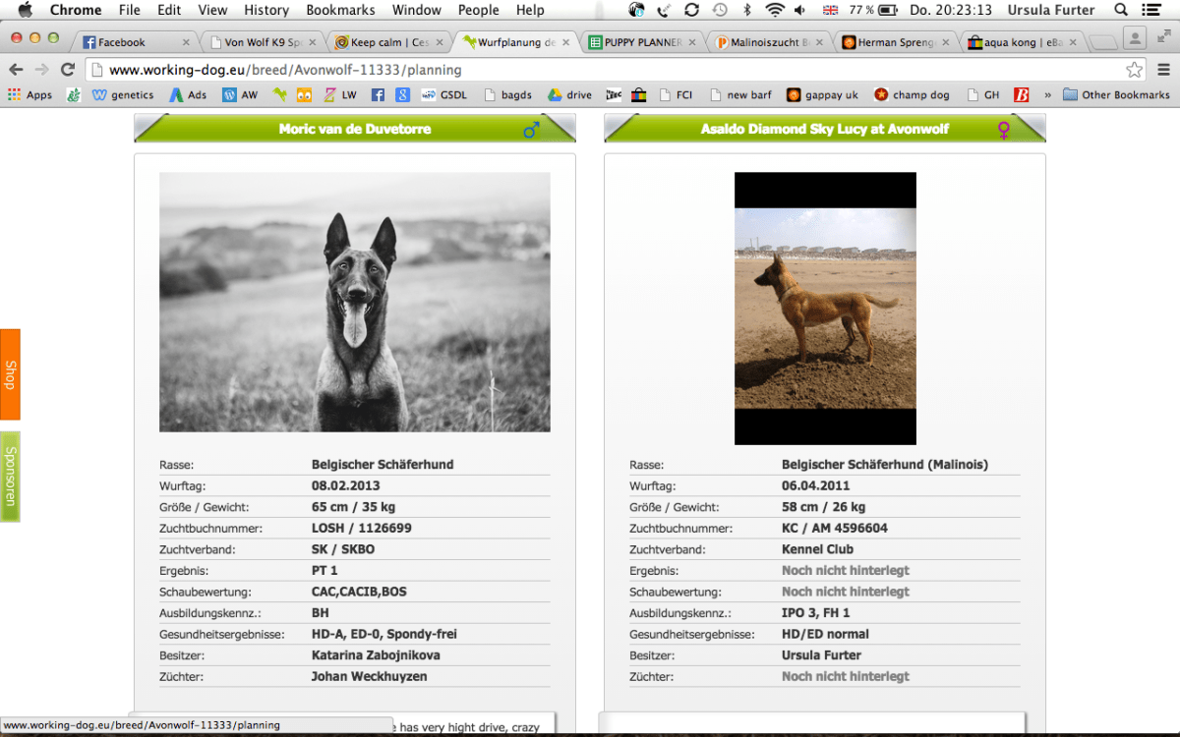This screenshot has width=1180, height=737.
Task: Open the Chrome user profile button
Action: click(1136, 38)
